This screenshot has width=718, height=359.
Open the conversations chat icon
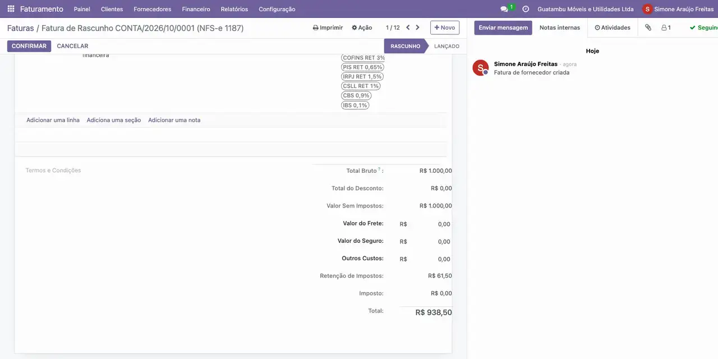[504, 9]
